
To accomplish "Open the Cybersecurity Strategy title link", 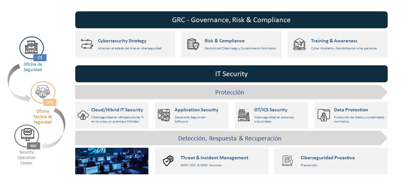I will pyautogui.click(x=122, y=41).
